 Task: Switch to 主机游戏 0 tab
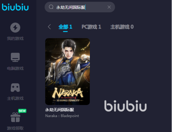pos(122,27)
